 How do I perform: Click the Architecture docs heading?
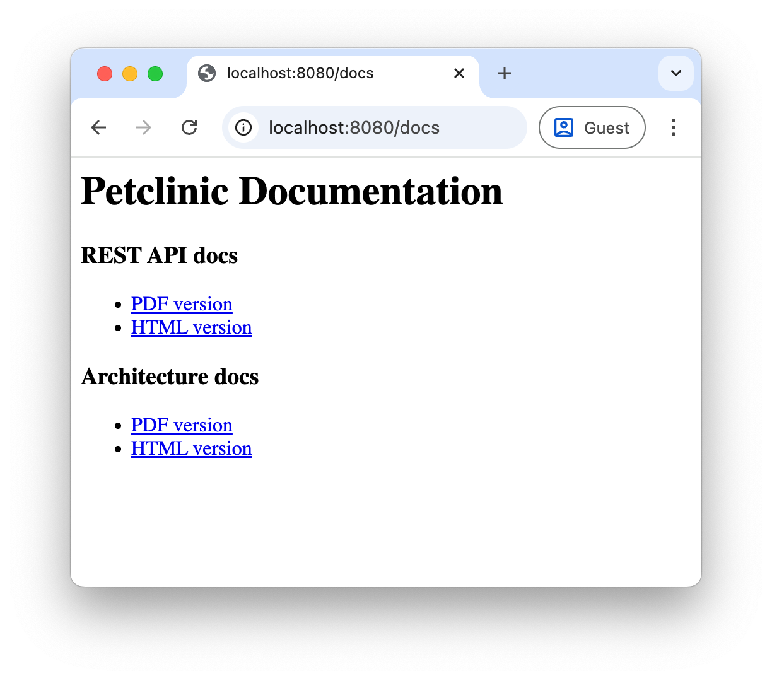pos(170,377)
